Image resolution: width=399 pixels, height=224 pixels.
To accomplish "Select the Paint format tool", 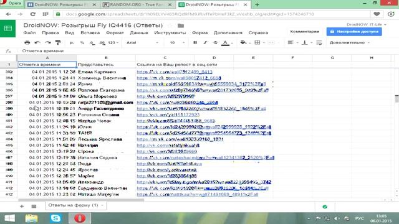I will (58, 42).
